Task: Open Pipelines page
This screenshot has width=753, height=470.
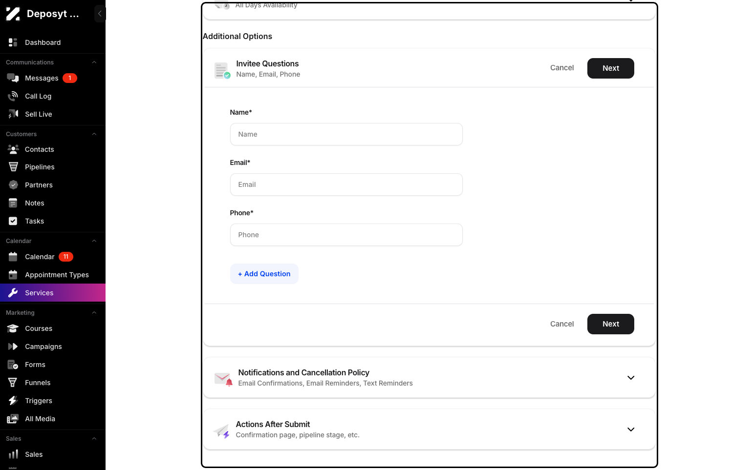Action: (53, 167)
